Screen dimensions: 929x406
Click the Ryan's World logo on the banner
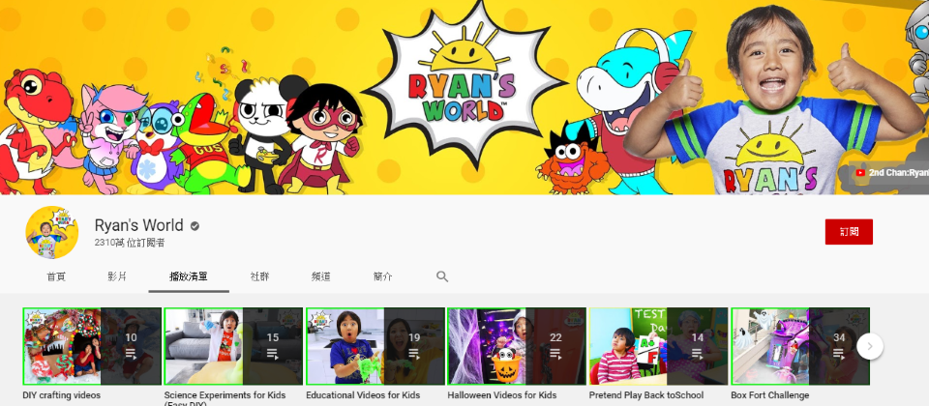point(464,84)
